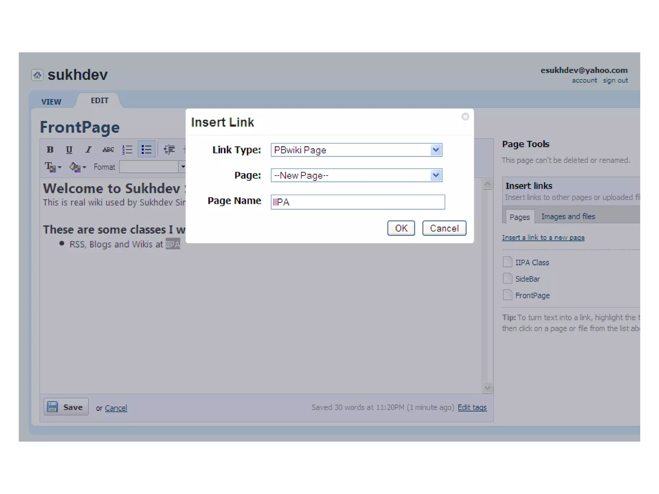This screenshot has width=659, height=494.
Task: Toggle the bulleted list button
Action: [146, 150]
